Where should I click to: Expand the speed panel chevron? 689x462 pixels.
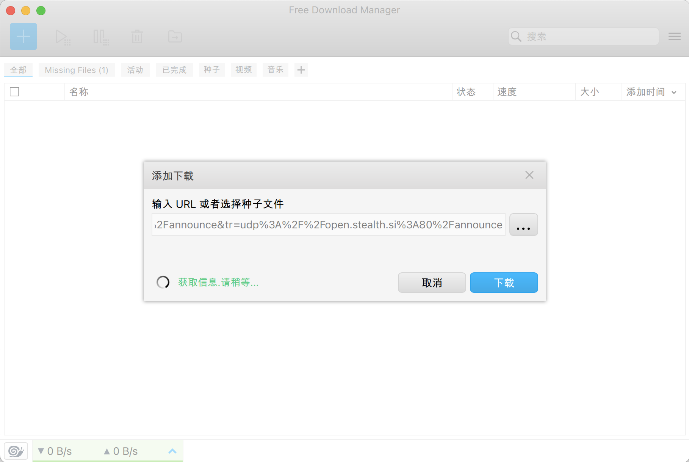172,451
